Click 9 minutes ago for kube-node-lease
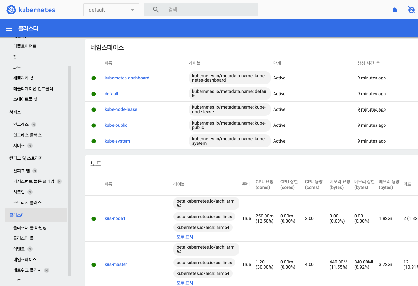 coord(372,110)
